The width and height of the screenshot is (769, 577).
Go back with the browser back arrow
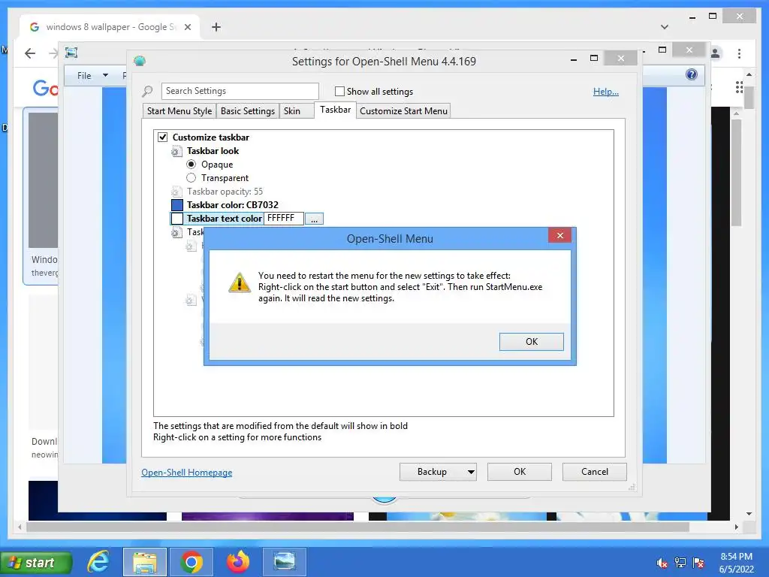(30, 53)
